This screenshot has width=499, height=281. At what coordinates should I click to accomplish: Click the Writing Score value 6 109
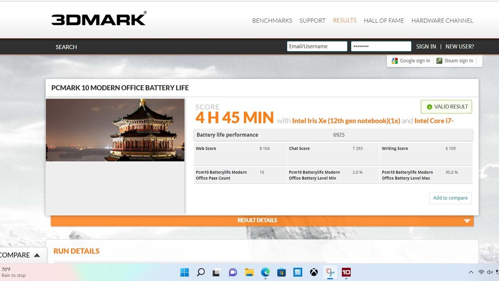point(451,149)
